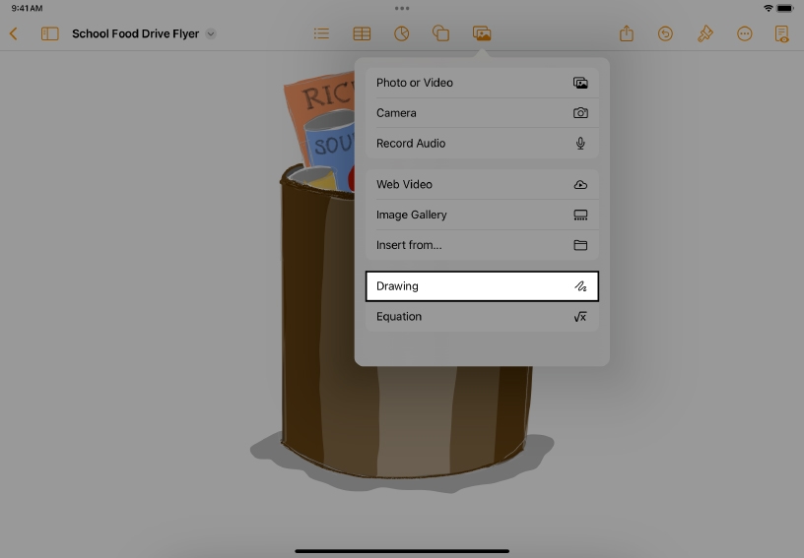This screenshot has width=804, height=558.
Task: Open the More options ellipsis menu
Action: pos(745,33)
